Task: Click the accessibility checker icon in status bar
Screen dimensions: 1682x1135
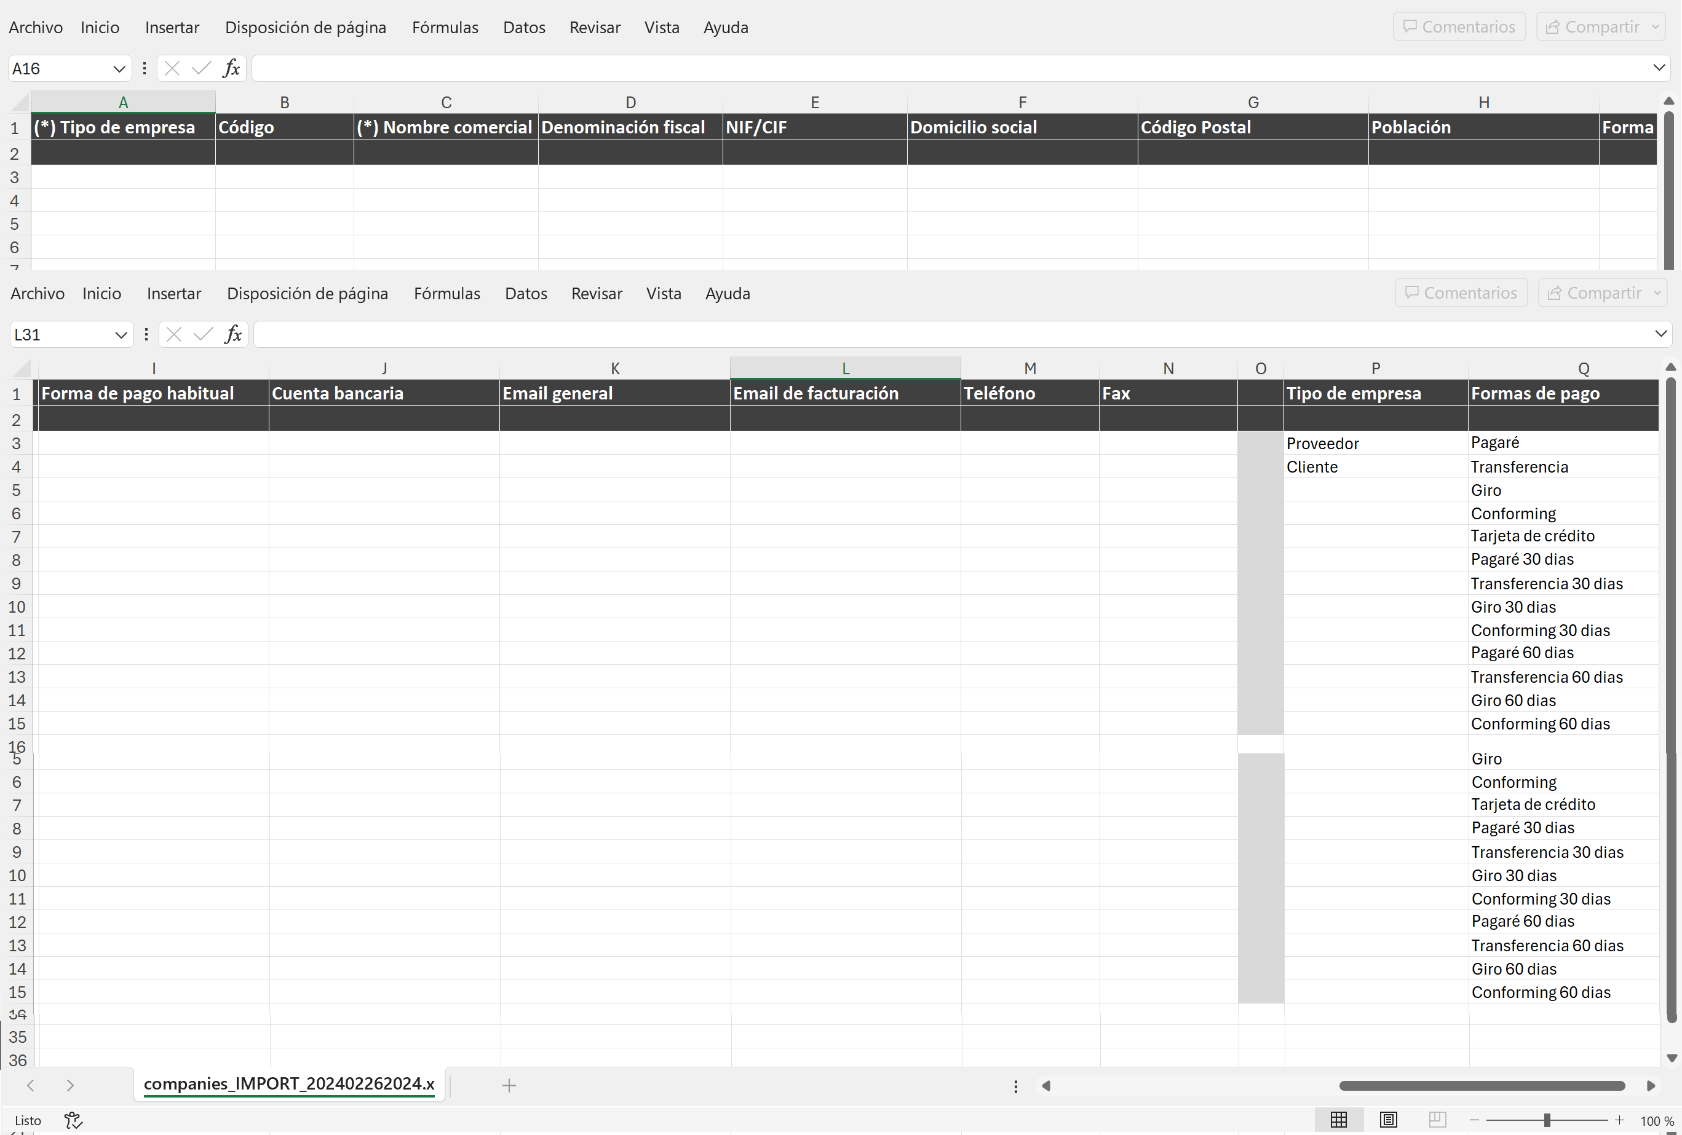Action: pyautogui.click(x=73, y=1120)
